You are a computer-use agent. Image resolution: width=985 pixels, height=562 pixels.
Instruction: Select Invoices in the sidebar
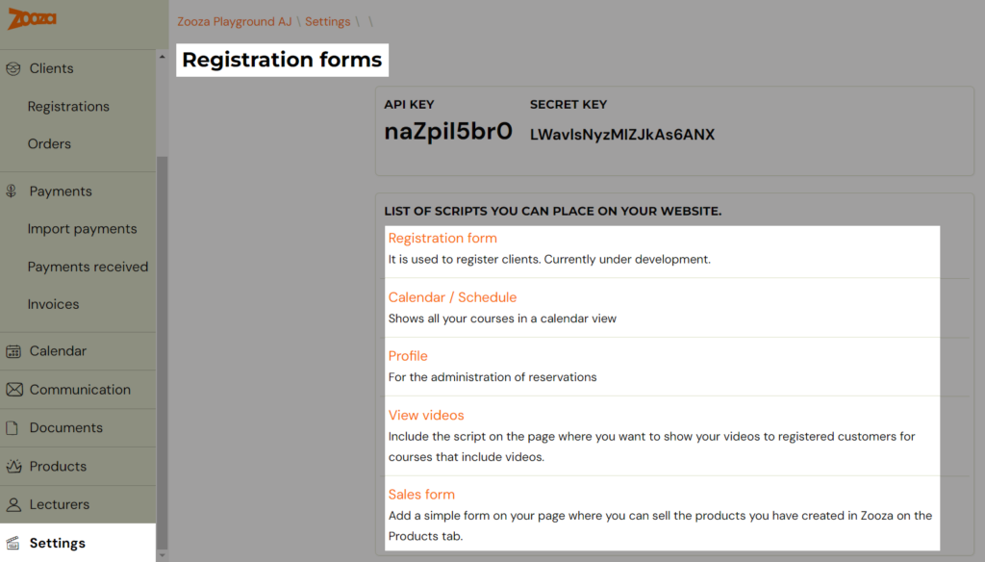[54, 304]
